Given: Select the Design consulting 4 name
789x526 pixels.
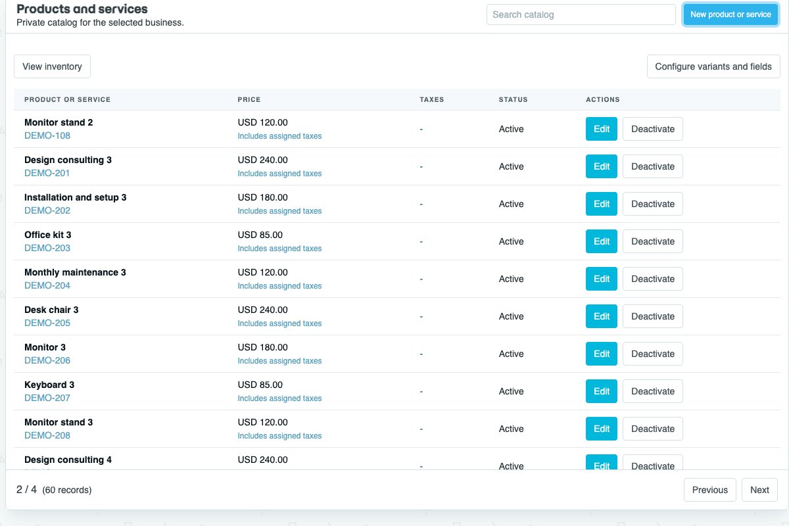Looking at the screenshot, I should 68,460.
